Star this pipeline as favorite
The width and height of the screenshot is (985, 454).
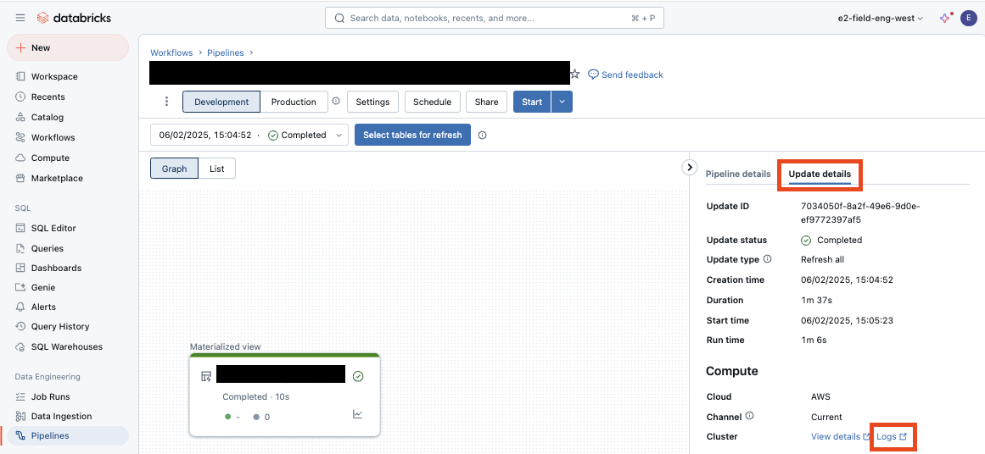click(575, 75)
